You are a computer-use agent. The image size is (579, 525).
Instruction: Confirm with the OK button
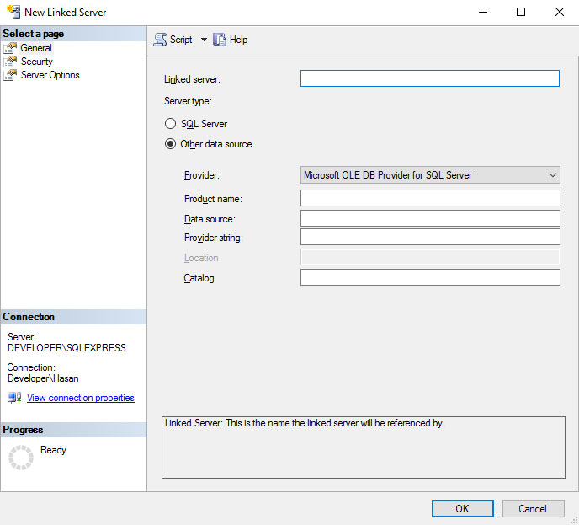click(463, 509)
